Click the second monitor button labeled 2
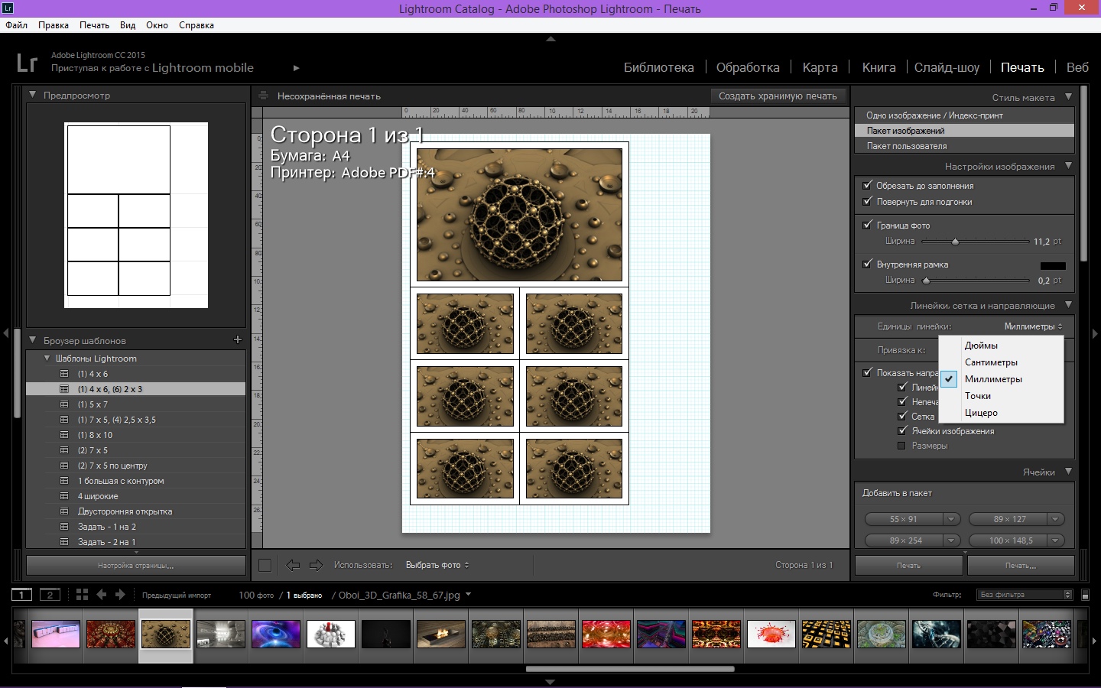The height and width of the screenshot is (688, 1101). 50,595
